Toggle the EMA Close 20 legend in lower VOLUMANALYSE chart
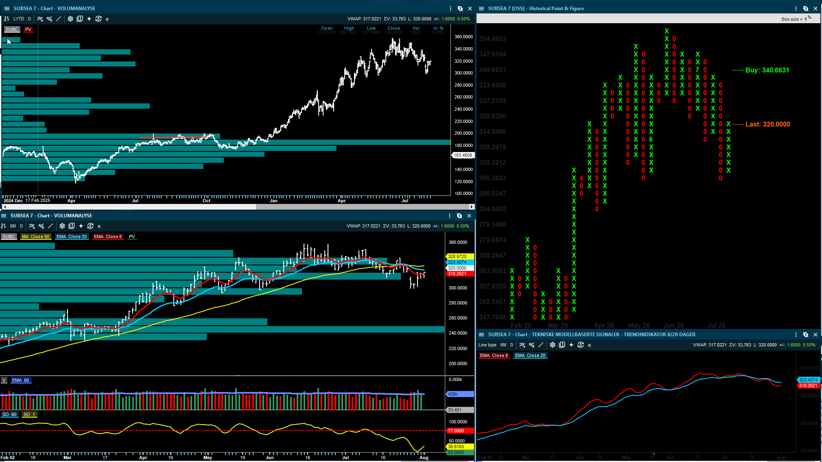 [72, 236]
